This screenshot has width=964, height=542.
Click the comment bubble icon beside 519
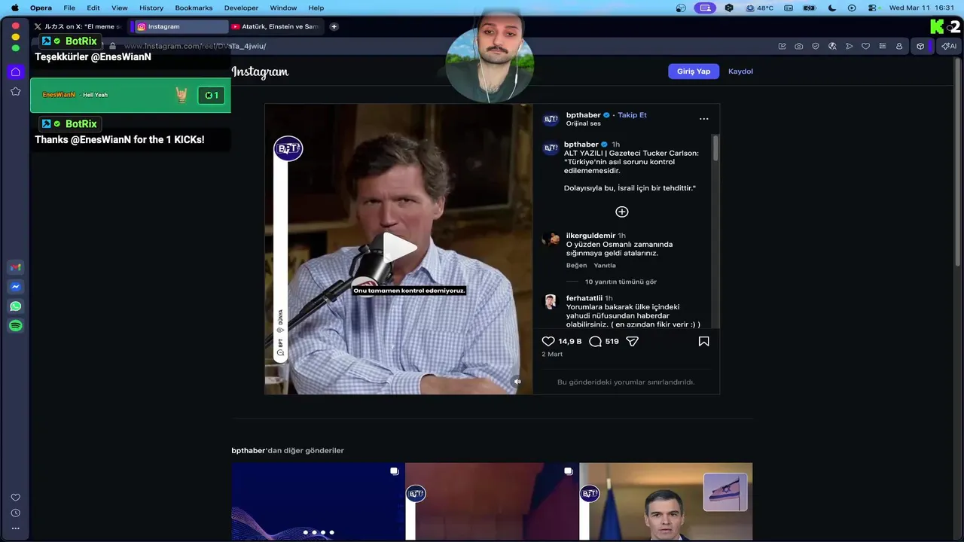(x=595, y=341)
